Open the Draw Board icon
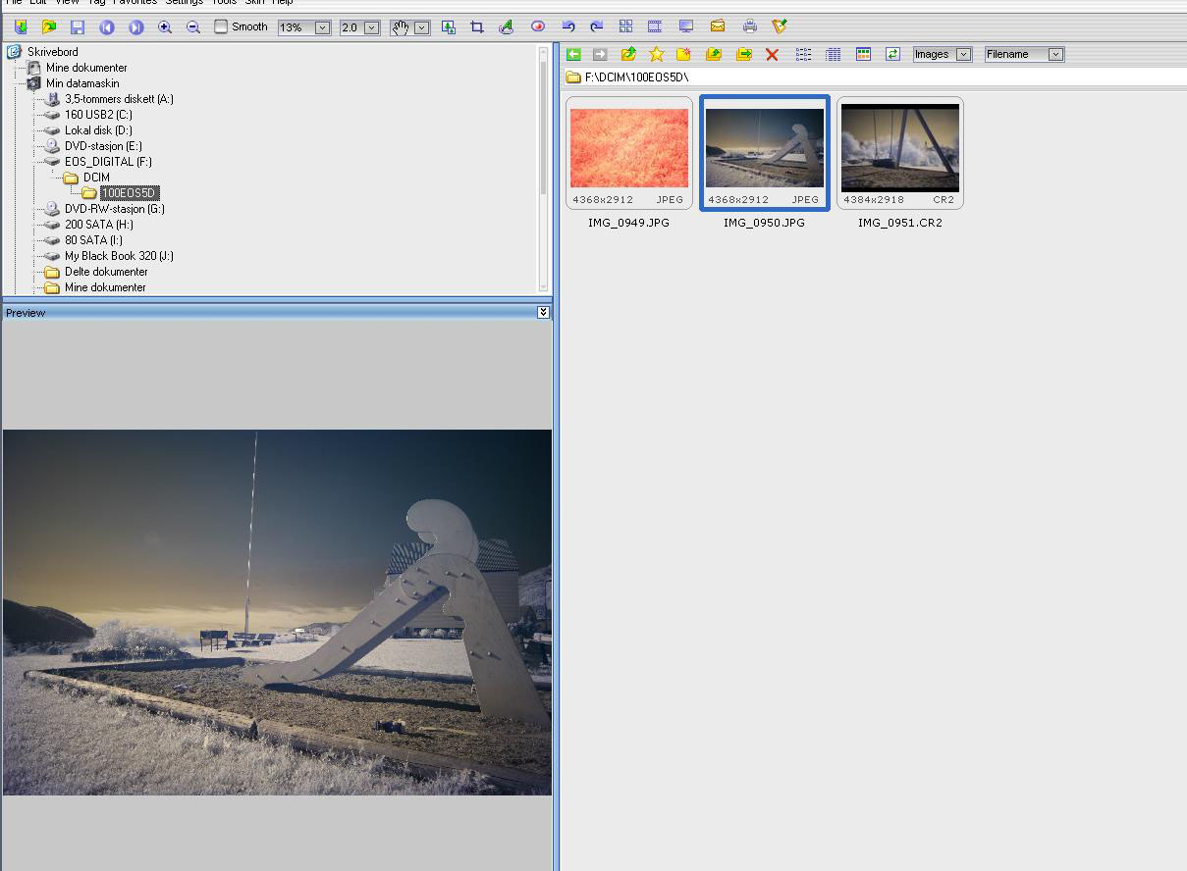The image size is (1187, 871). tap(507, 26)
